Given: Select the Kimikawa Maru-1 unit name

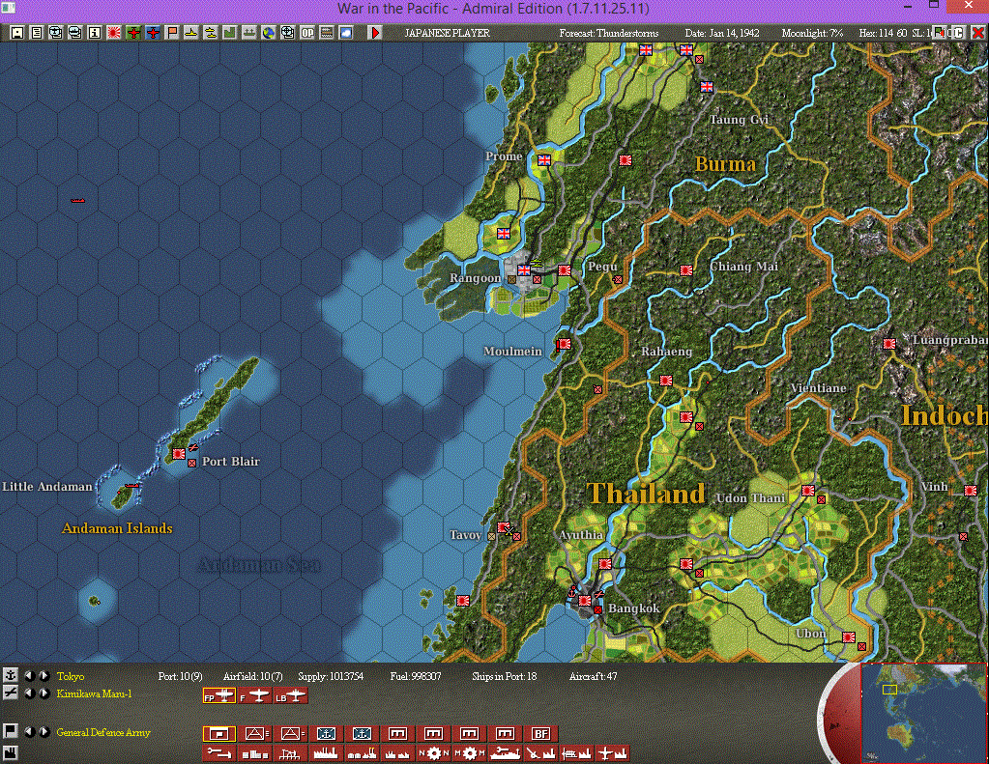Looking at the screenshot, I should click(x=94, y=693).
